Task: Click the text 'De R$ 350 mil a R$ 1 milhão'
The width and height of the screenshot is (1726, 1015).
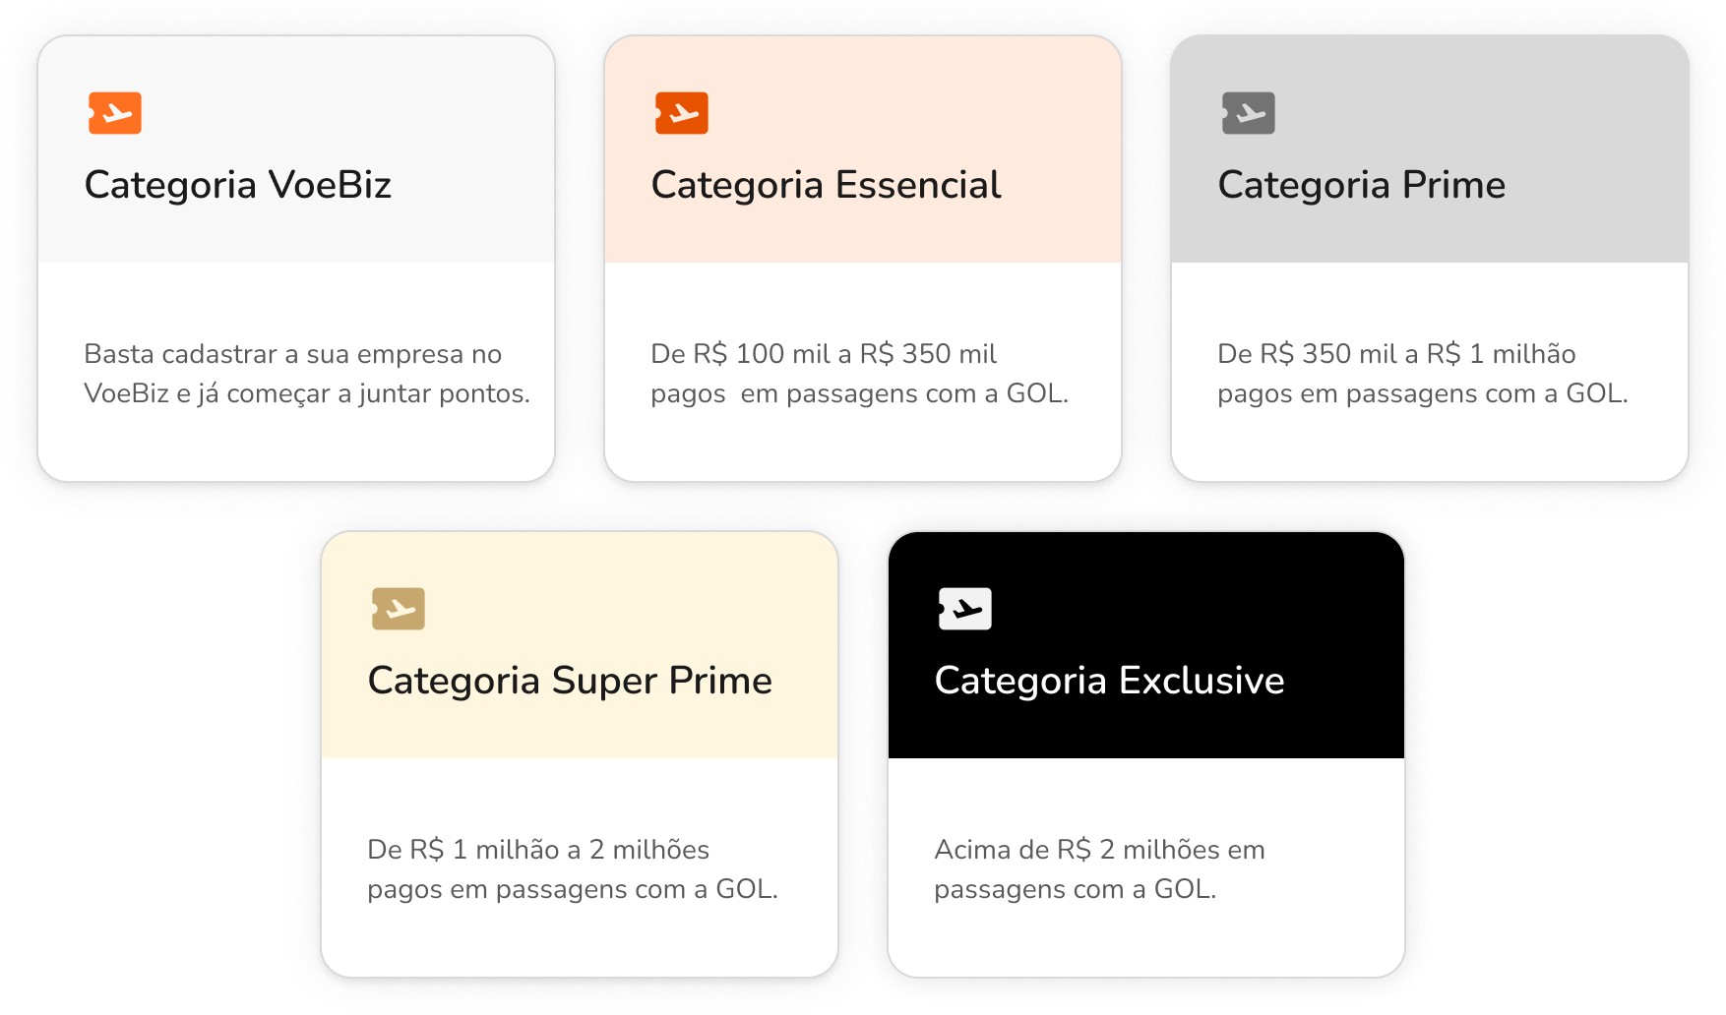Action: click(1396, 354)
